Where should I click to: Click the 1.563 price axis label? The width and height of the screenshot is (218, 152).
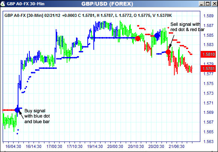[x=208, y=142]
